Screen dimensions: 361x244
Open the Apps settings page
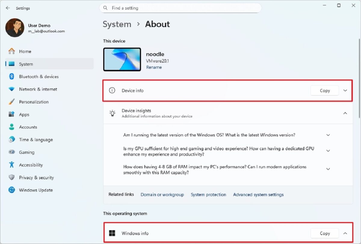(x=24, y=114)
